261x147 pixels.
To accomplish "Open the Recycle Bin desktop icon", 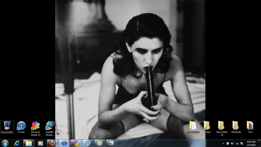I will tap(7, 126).
